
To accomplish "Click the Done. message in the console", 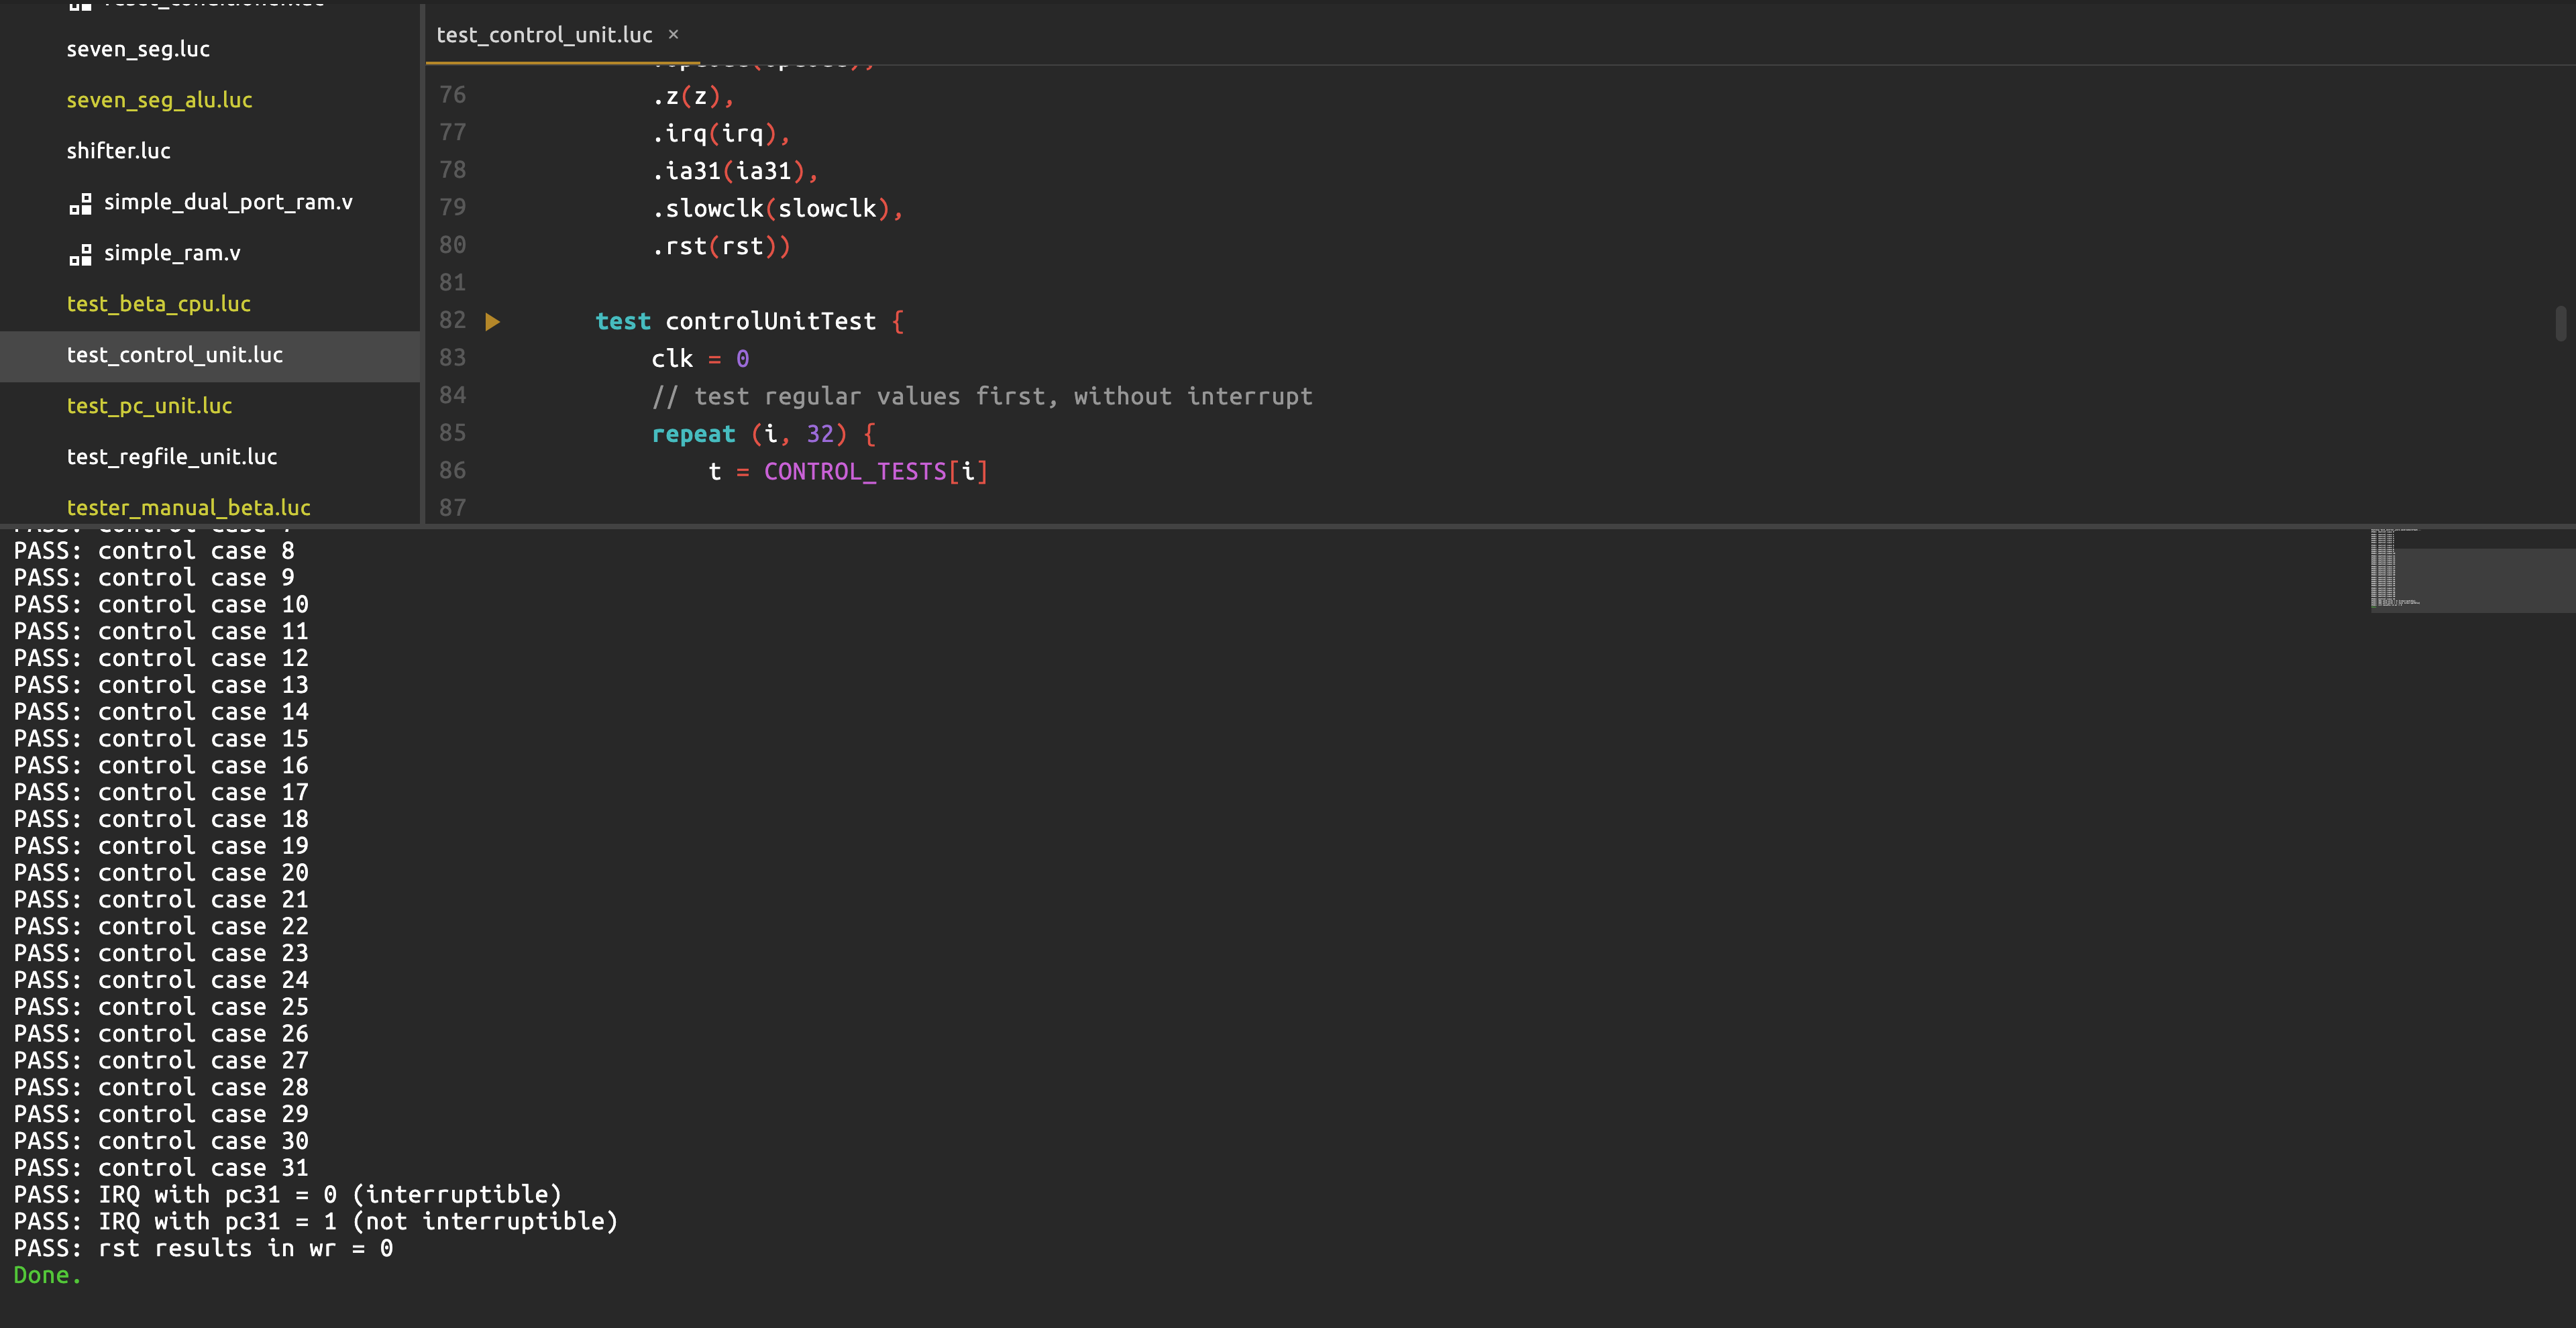I will [47, 1275].
